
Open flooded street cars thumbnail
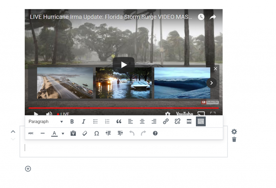pos(123,83)
